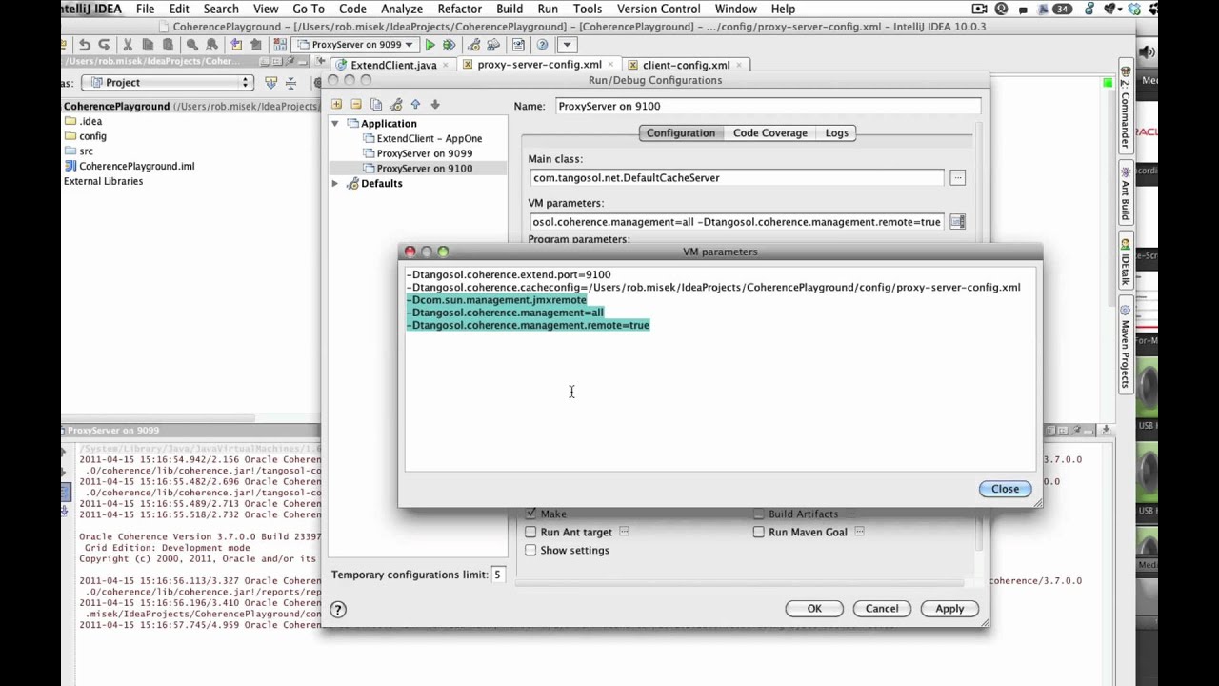Open the Project view combo box

167,83
